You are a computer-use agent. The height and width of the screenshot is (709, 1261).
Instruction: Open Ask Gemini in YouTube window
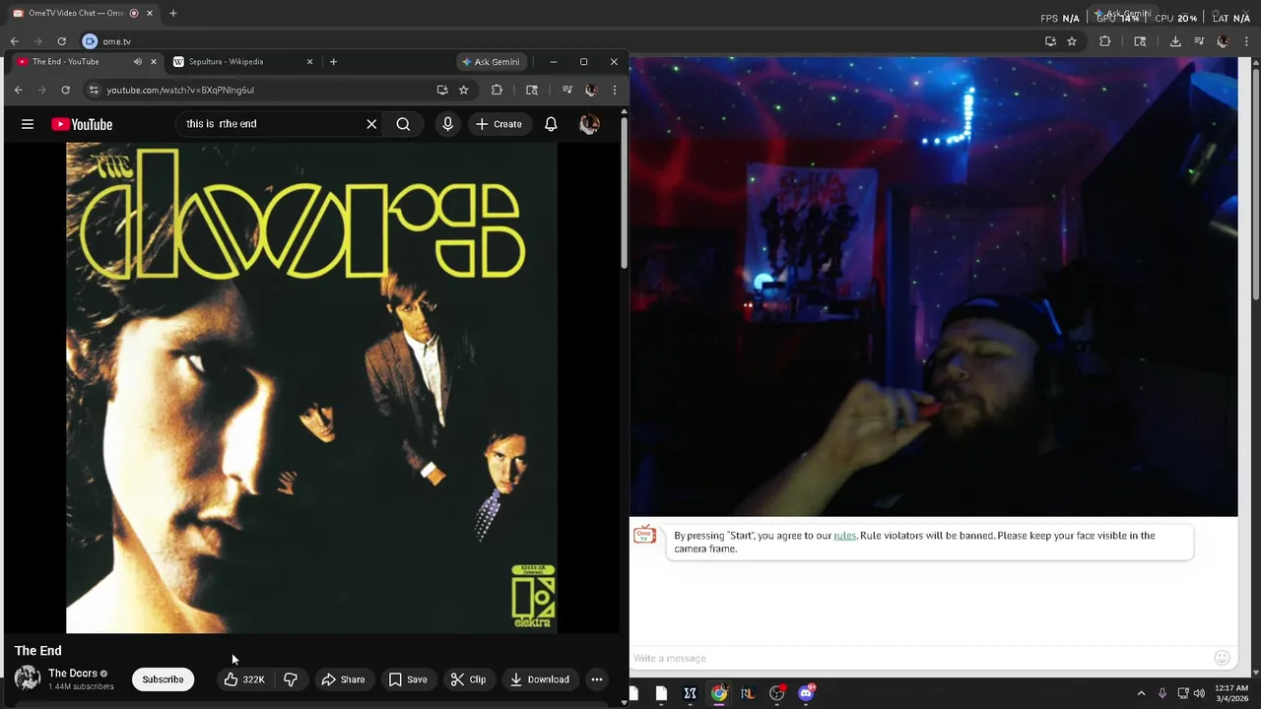[492, 62]
